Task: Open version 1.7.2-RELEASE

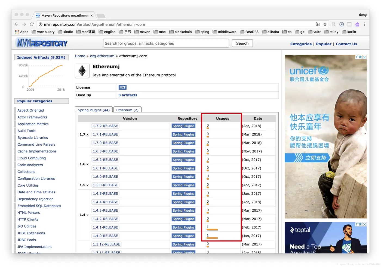Action: pyautogui.click(x=105, y=126)
